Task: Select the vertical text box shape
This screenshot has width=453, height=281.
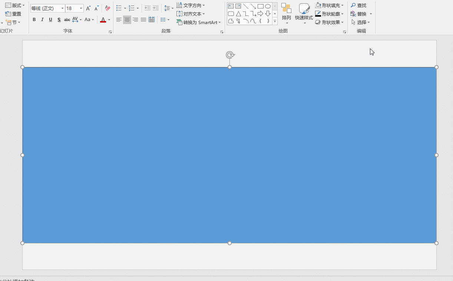Action: (x=238, y=6)
